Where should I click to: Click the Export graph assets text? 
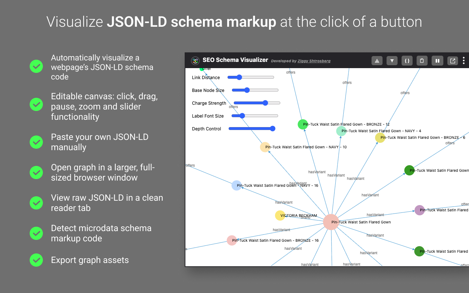point(90,260)
